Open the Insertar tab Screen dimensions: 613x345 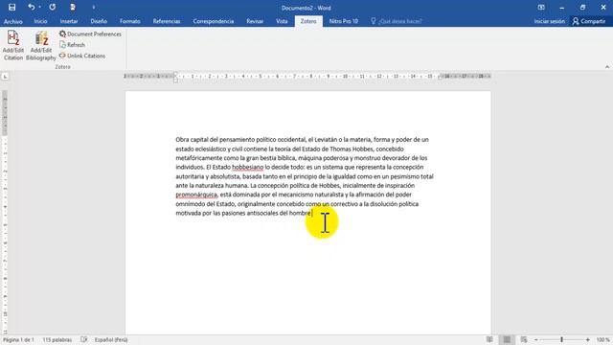click(x=69, y=21)
